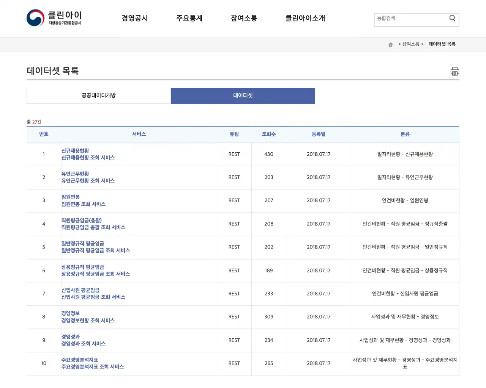Select the 데이터셋 tab
This screenshot has height=388, width=486.
click(243, 95)
